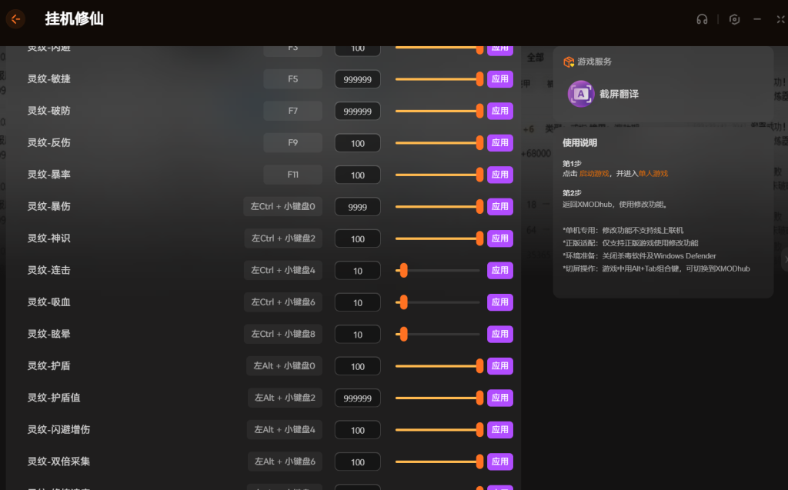This screenshot has height=490, width=788.
Task: Click the F7 hotkey box for 灵纹-破防
Action: [x=293, y=111]
